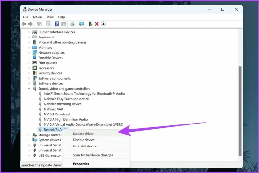The width and height of the screenshot is (259, 173).
Task: Click the Portable Devices icon
Action: 35,58
